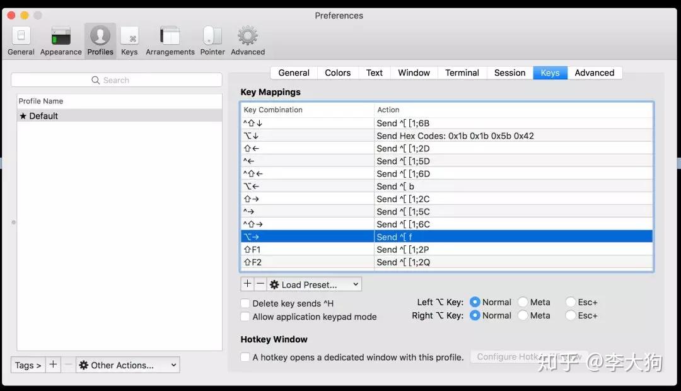The width and height of the screenshot is (681, 391).
Task: Select the Send ^[ [1;5D mapping row
Action: point(446,161)
